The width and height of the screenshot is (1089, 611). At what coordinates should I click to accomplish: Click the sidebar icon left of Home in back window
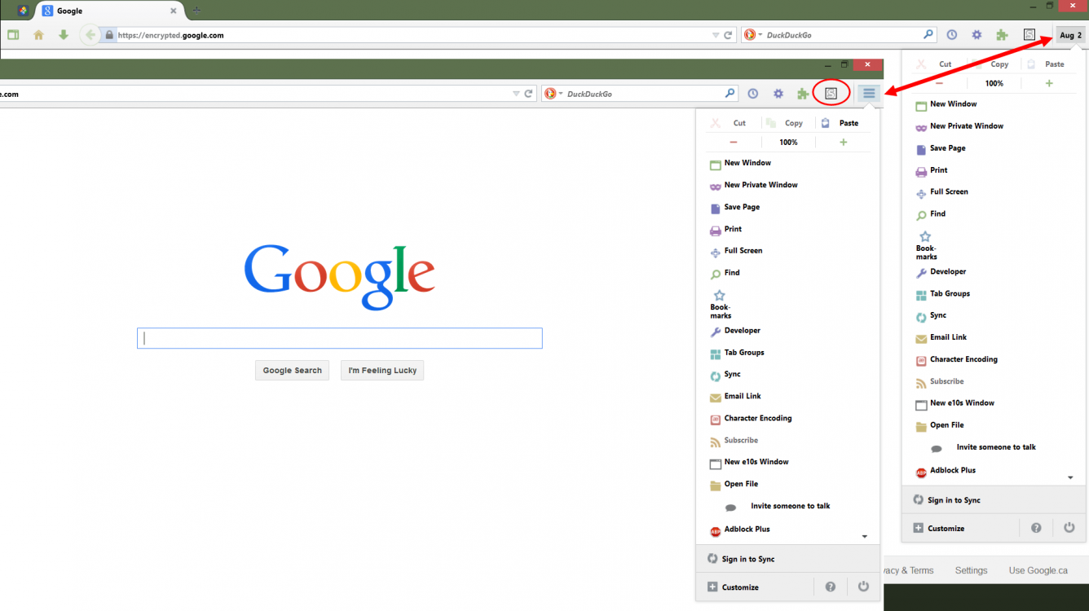(13, 35)
